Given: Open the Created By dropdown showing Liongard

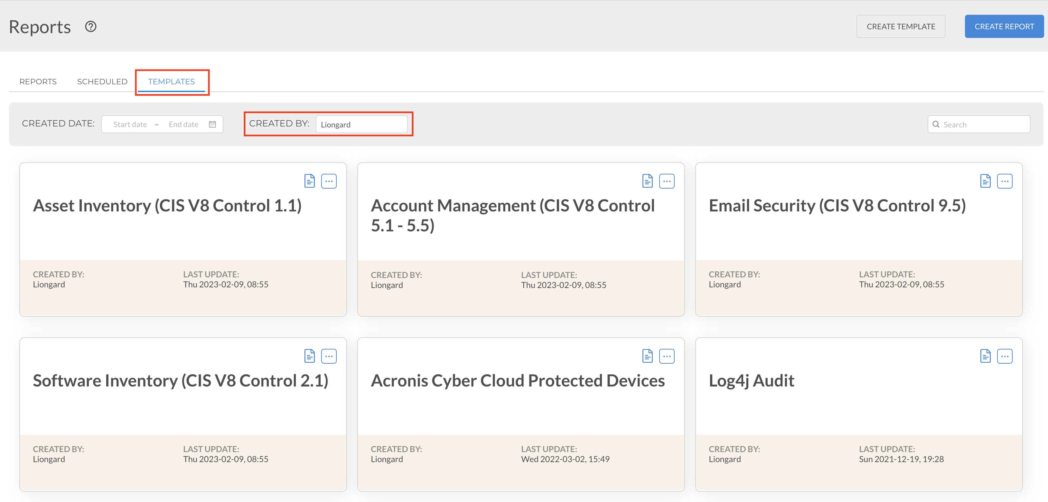Looking at the screenshot, I should 361,125.
